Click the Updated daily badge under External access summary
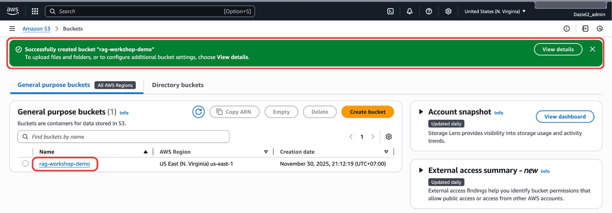This screenshot has width=612, height=213. click(446, 182)
